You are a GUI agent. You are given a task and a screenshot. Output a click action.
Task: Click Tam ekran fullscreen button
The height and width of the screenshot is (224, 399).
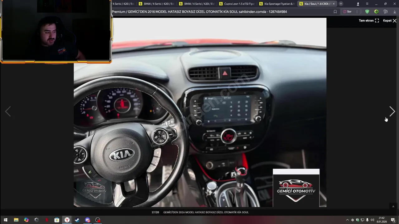(x=369, y=21)
